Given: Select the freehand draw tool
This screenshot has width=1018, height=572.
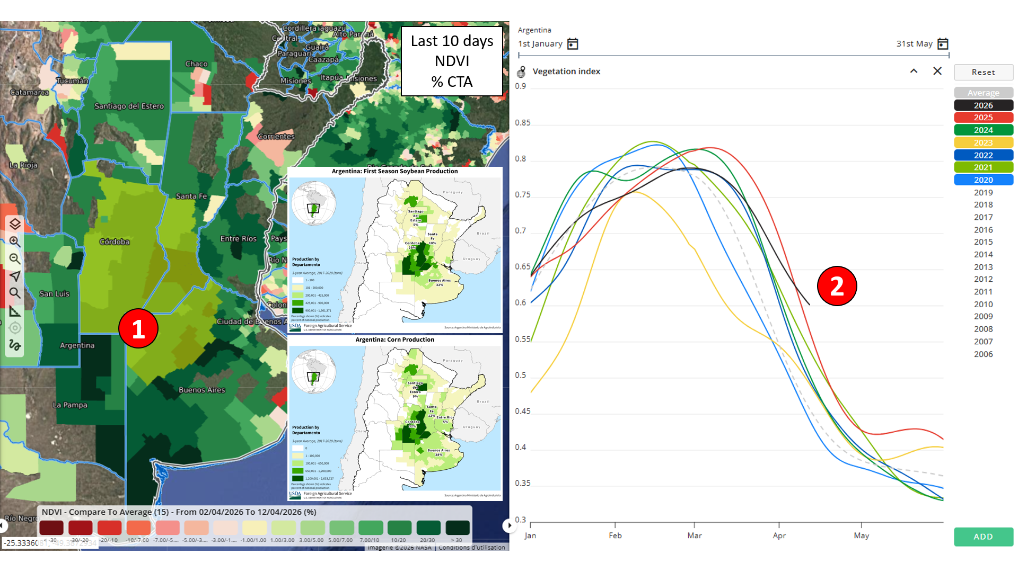Looking at the screenshot, I should pos(15,345).
